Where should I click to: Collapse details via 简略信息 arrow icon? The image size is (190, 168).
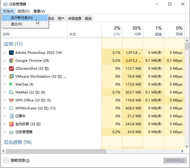click(6, 160)
